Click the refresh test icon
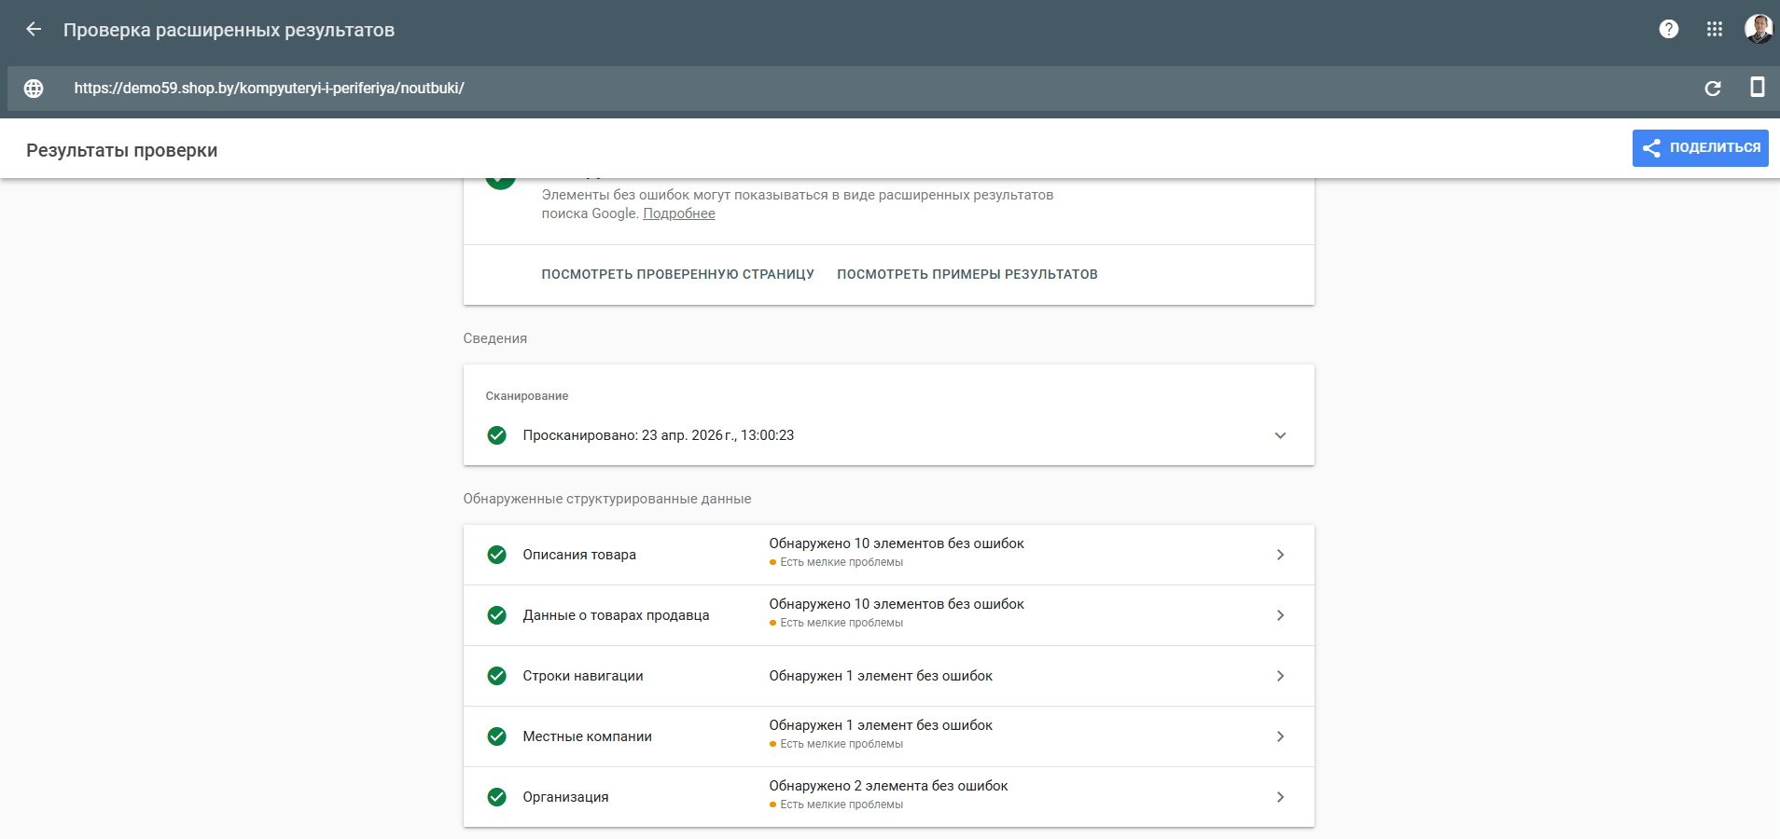This screenshot has height=839, width=1780. click(1713, 89)
